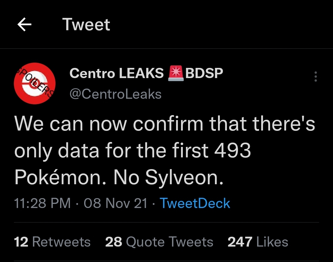Open the three-dot more options menu
333x262 pixels.
click(315, 77)
